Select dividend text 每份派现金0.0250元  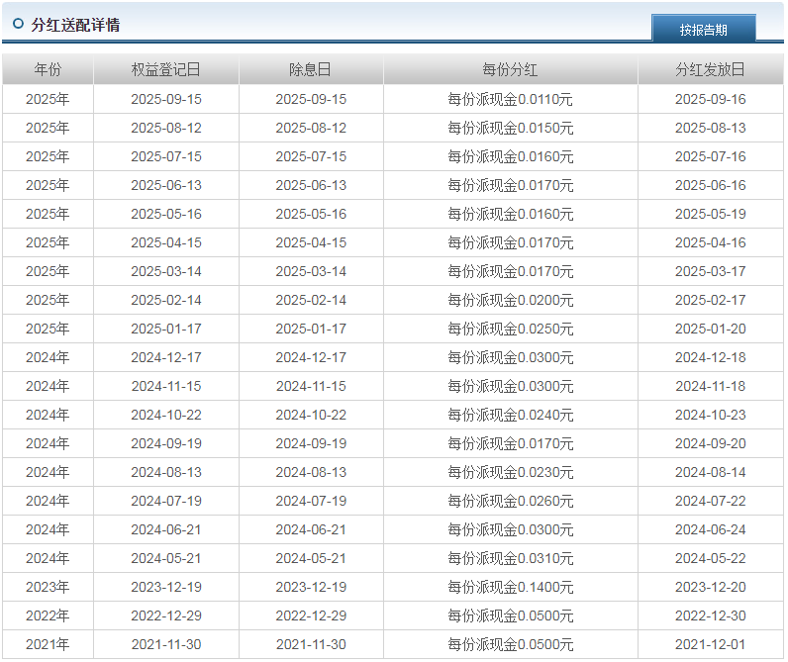tap(510, 329)
